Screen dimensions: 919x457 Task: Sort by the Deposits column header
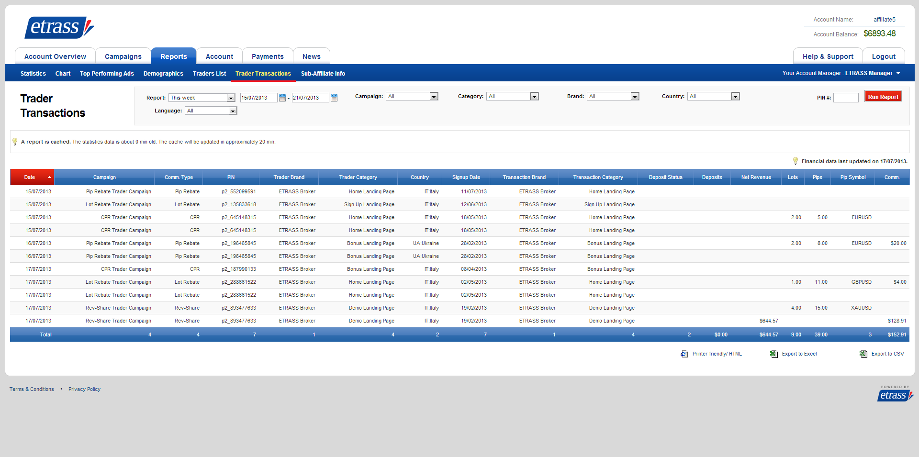(712, 178)
